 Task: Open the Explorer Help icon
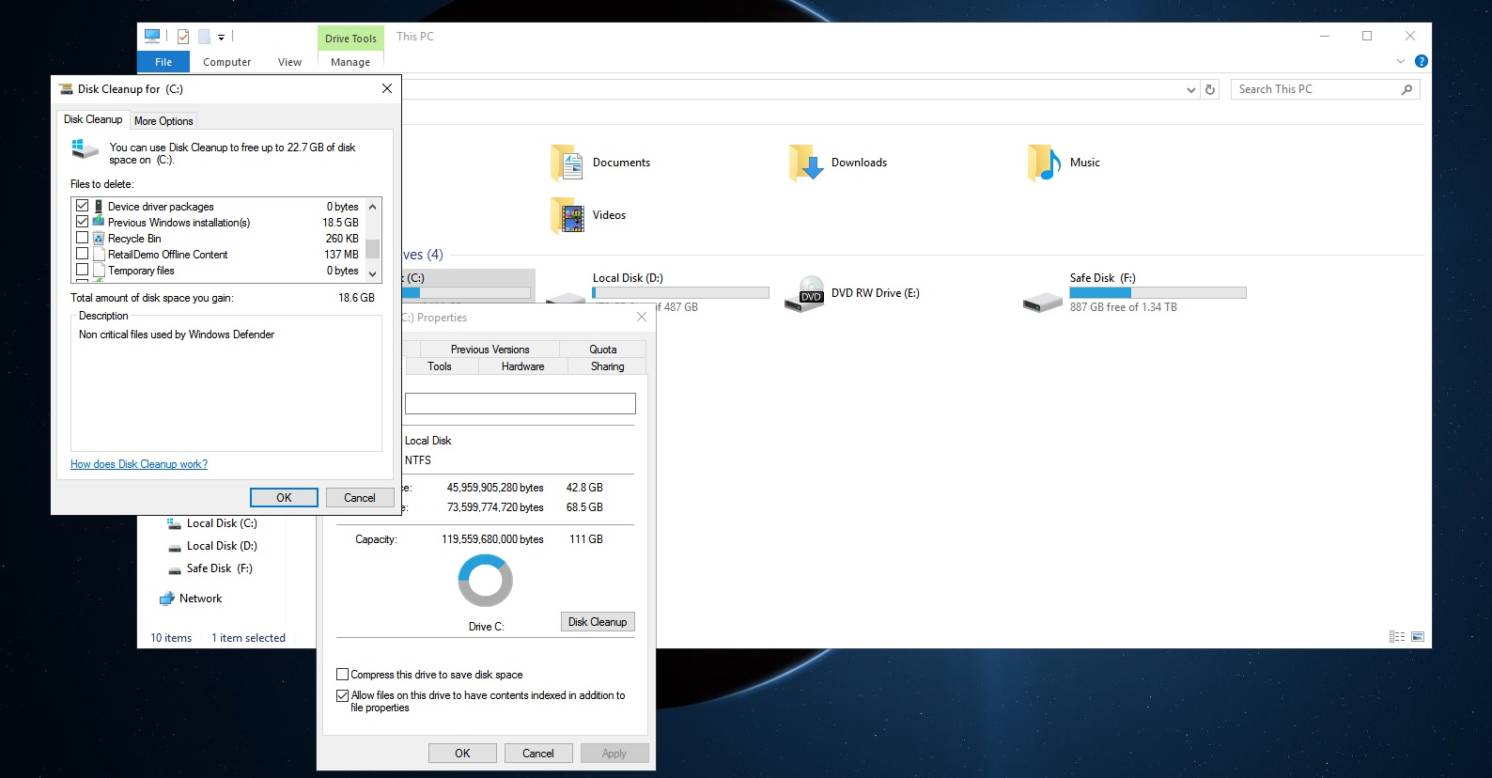[1422, 61]
